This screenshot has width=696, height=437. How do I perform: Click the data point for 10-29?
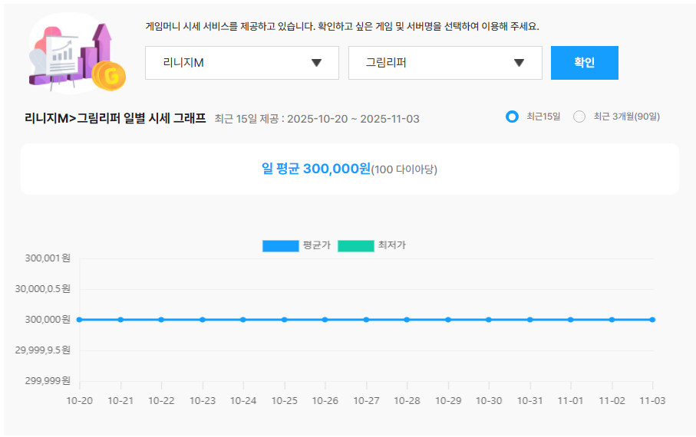click(448, 320)
